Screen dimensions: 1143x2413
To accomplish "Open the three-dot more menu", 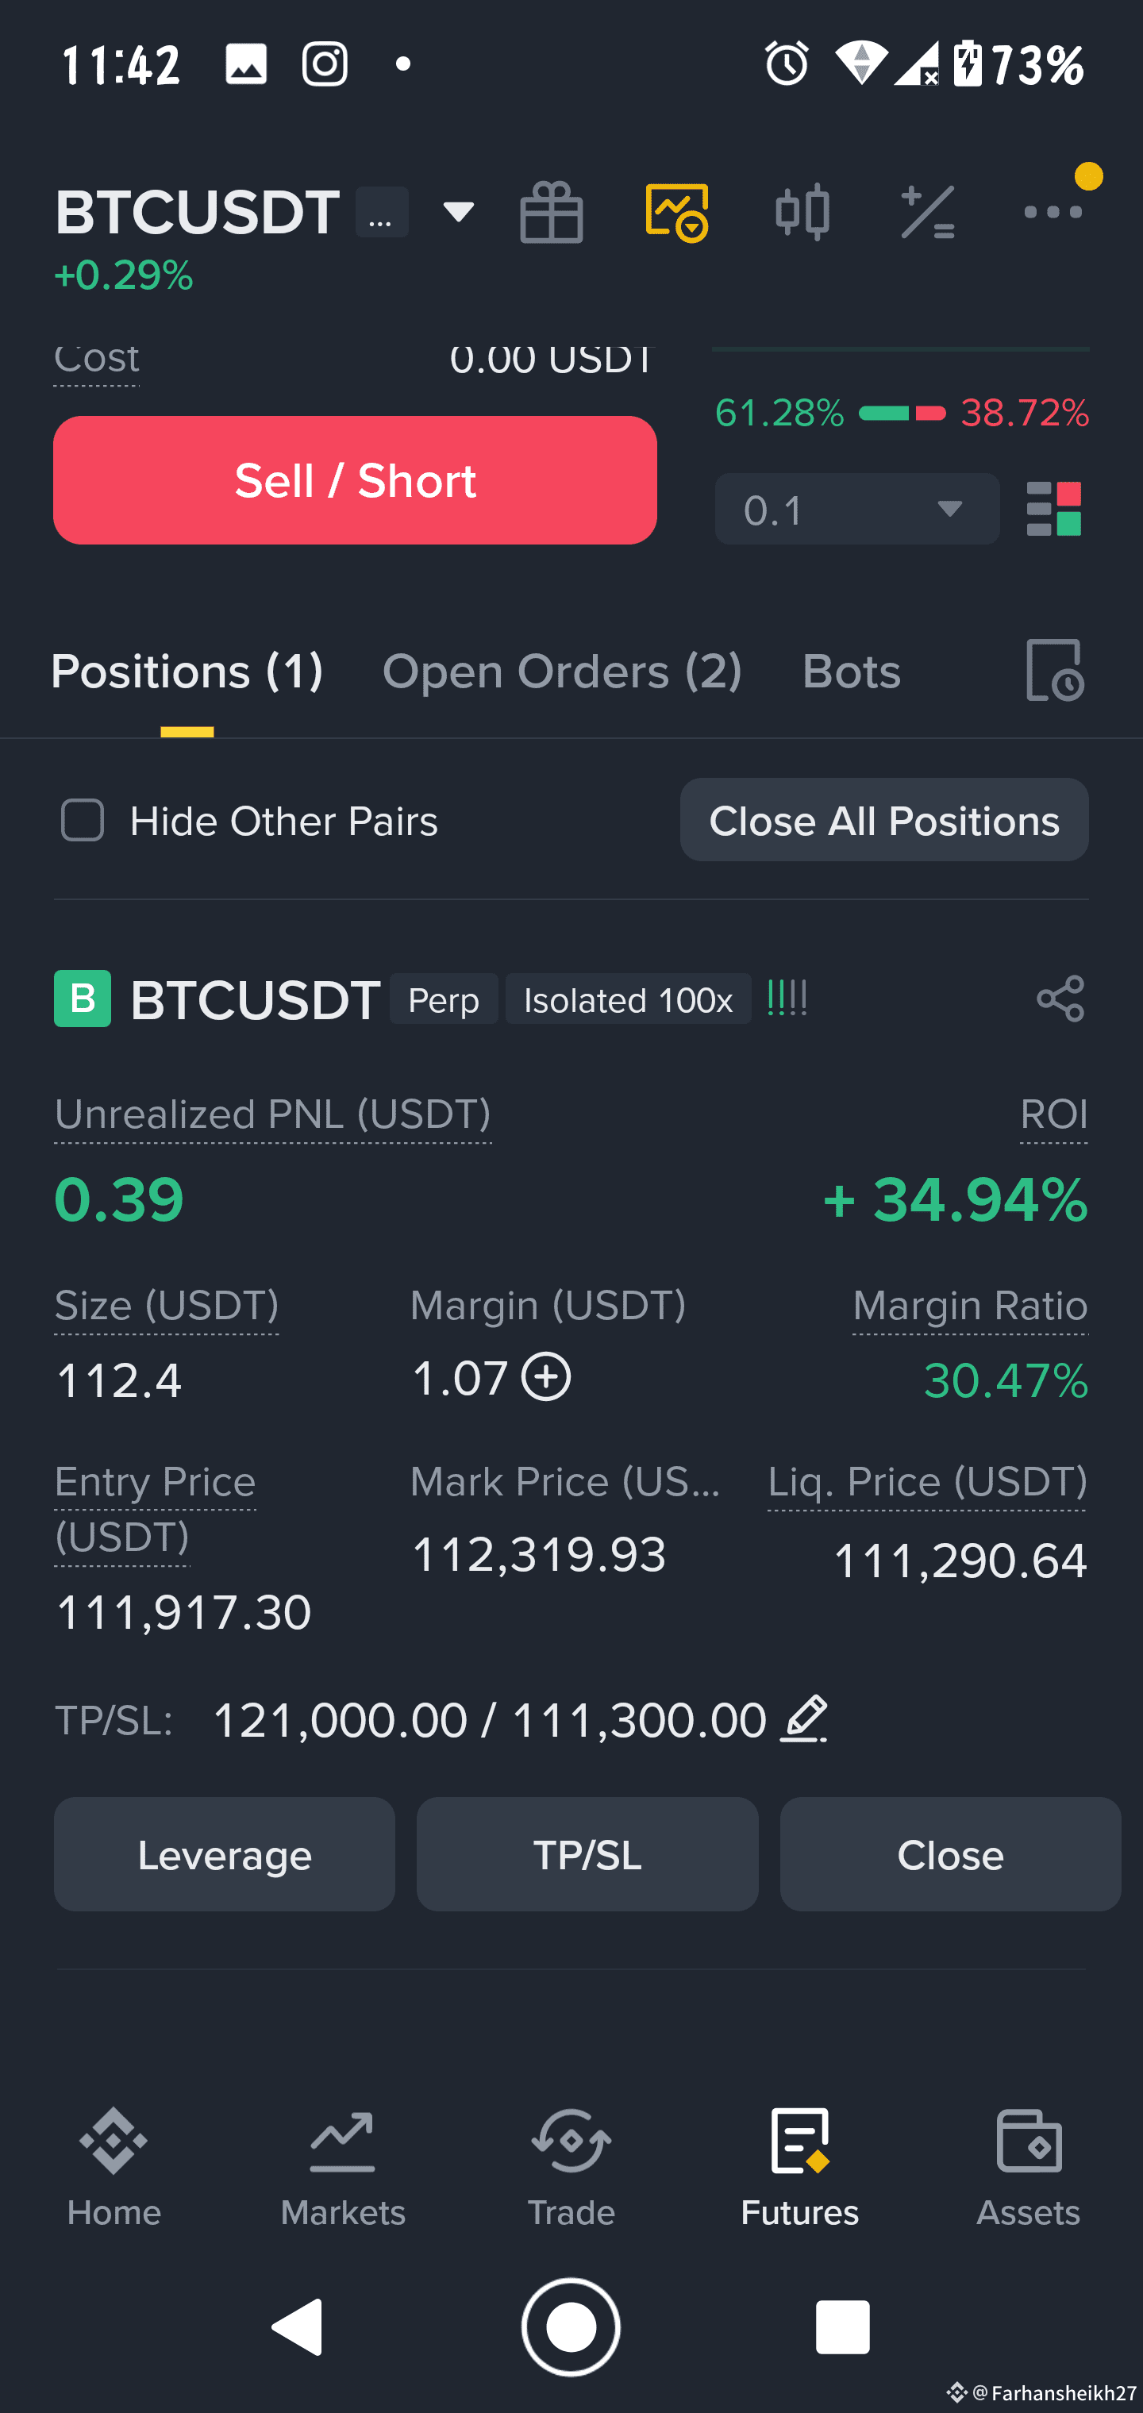I will (x=1053, y=213).
